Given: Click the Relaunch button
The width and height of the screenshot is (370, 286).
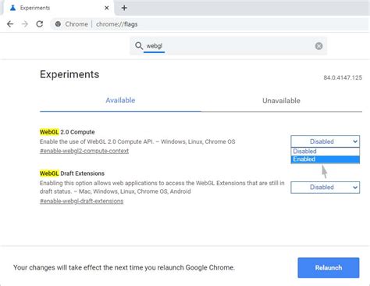Looking at the screenshot, I should pyautogui.click(x=329, y=268).
